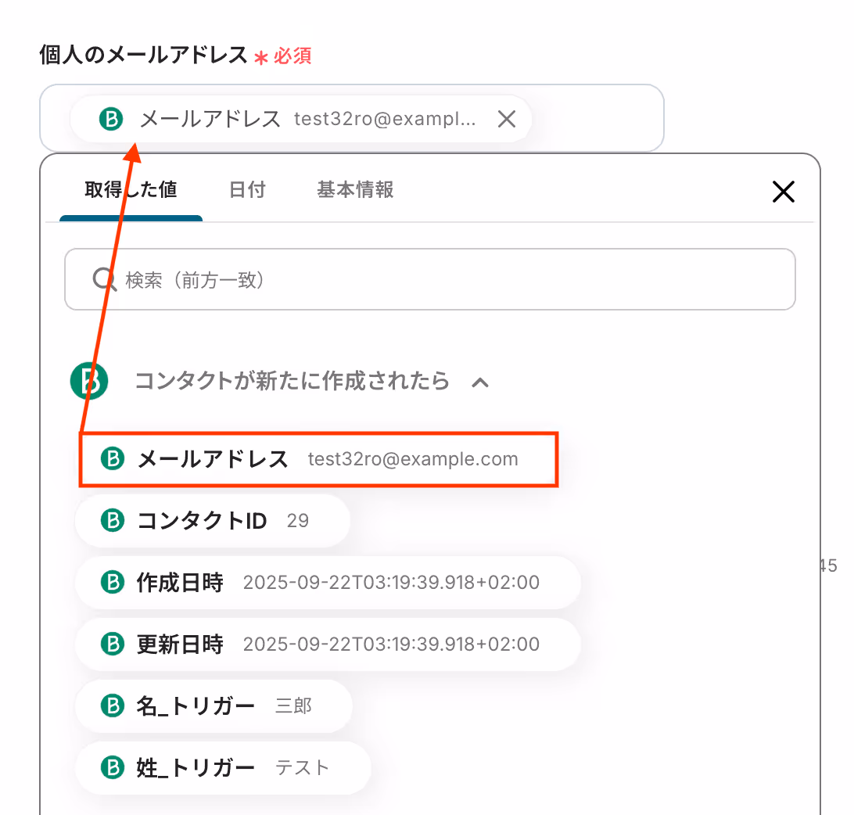The width and height of the screenshot is (854, 815).
Task: Choose the 作成日時 value chip
Action: (328, 583)
